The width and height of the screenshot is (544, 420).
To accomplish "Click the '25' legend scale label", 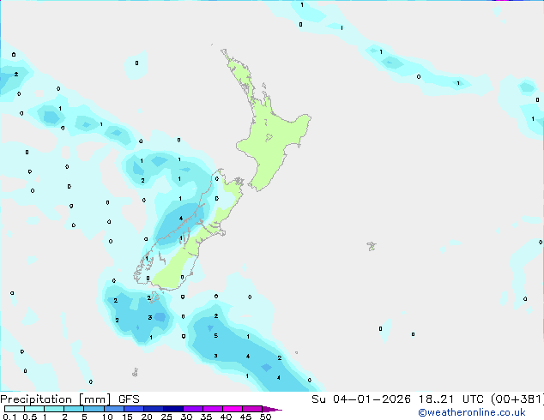I will 166,417.
